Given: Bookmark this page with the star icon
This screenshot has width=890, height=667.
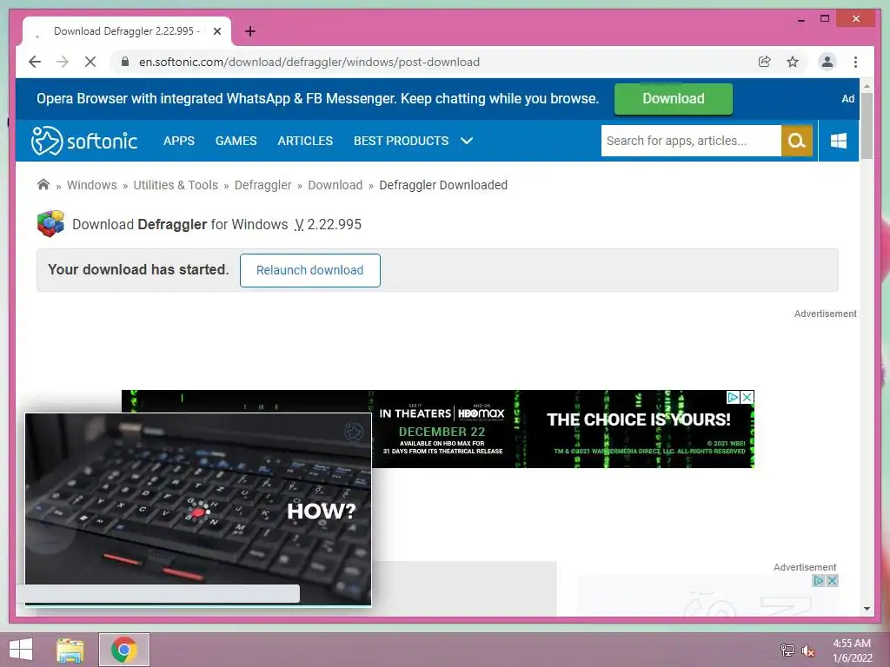Looking at the screenshot, I should 793,62.
